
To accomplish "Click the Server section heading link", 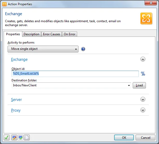I will pos(17,100).
